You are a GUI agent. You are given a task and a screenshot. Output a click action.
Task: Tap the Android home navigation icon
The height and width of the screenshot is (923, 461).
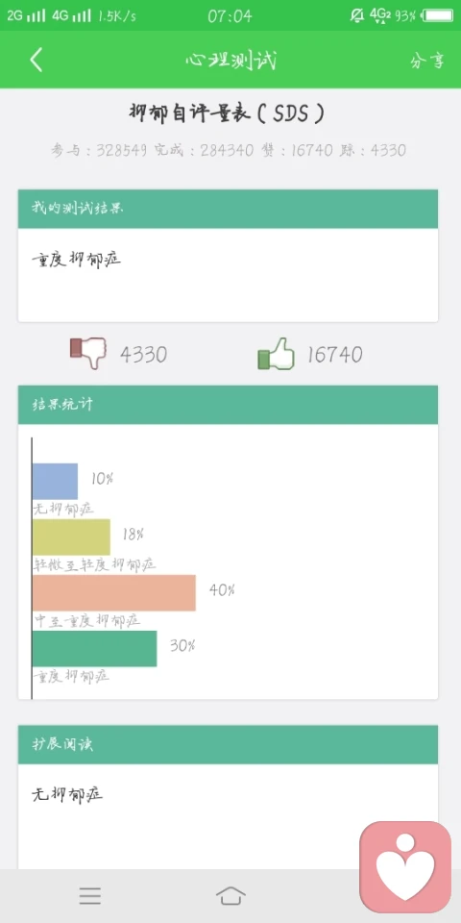[230, 896]
